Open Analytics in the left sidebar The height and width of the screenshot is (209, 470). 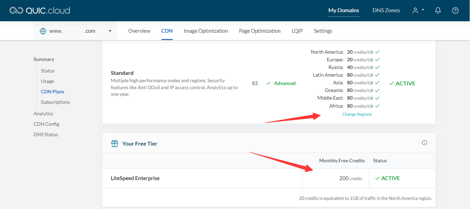44,114
